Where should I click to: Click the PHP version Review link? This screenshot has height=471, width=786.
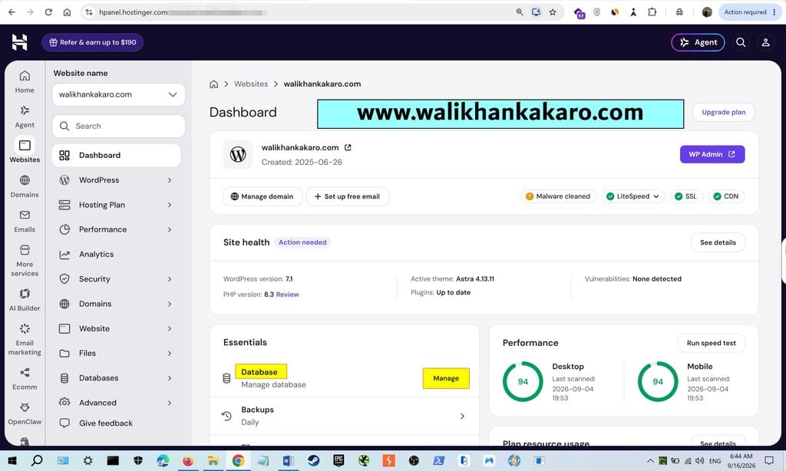[x=287, y=295]
